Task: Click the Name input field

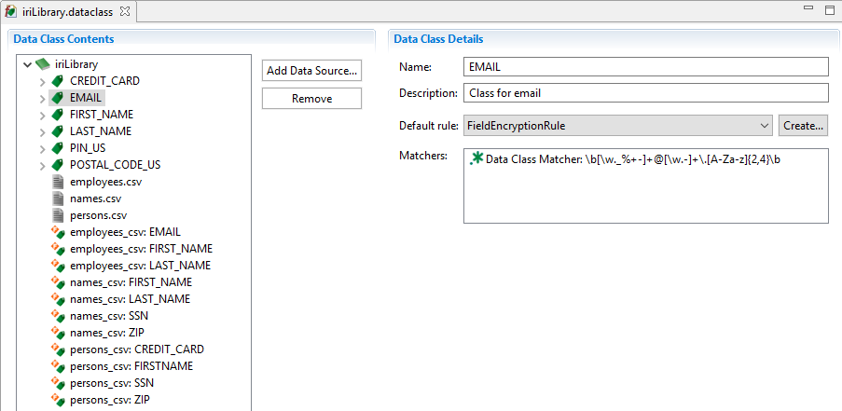Action: point(645,66)
